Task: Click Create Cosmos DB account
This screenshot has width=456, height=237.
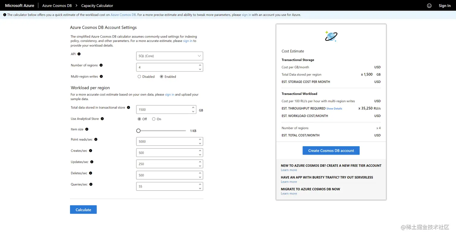Action: point(331,150)
